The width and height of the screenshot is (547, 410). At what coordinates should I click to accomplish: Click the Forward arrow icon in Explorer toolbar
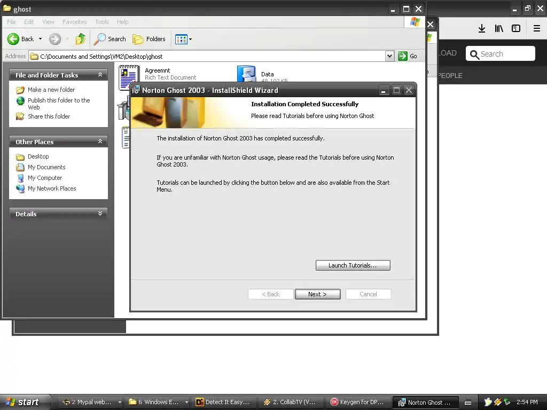(x=55, y=39)
